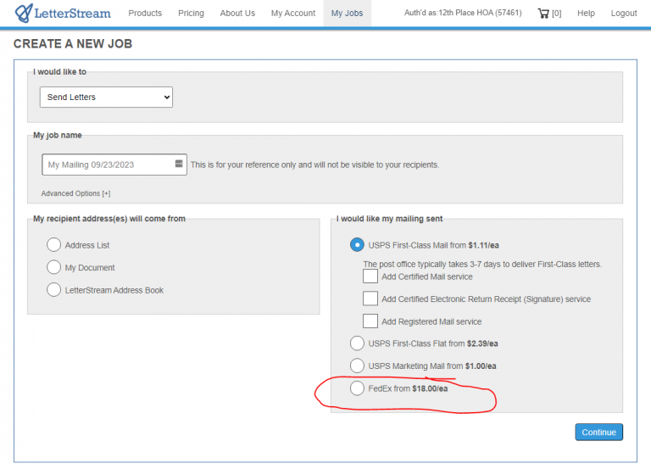Open the shopping cart icon
Viewport: 651px width, 469px height.
tap(543, 14)
